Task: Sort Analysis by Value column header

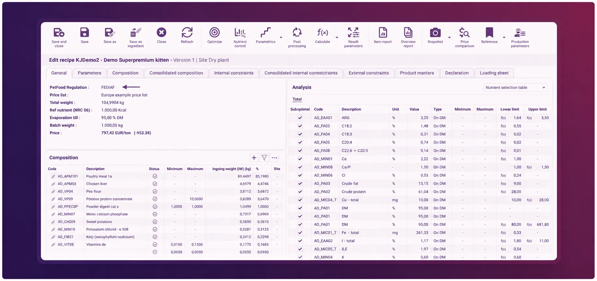Action: point(414,109)
